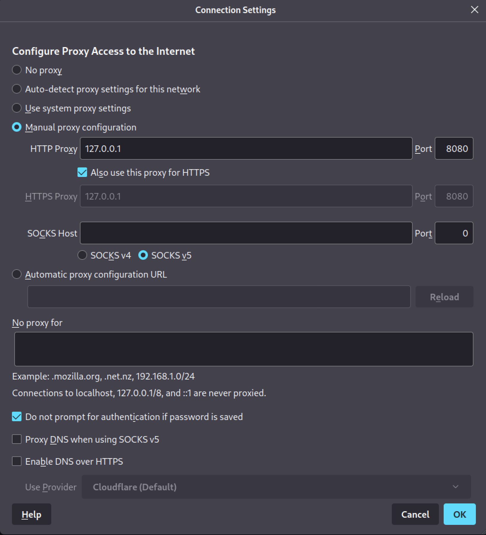Click the SOCKS Host input field
486x535 pixels.
(246, 233)
